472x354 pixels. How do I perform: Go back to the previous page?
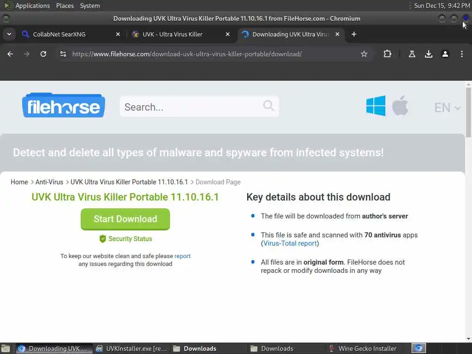point(10,54)
